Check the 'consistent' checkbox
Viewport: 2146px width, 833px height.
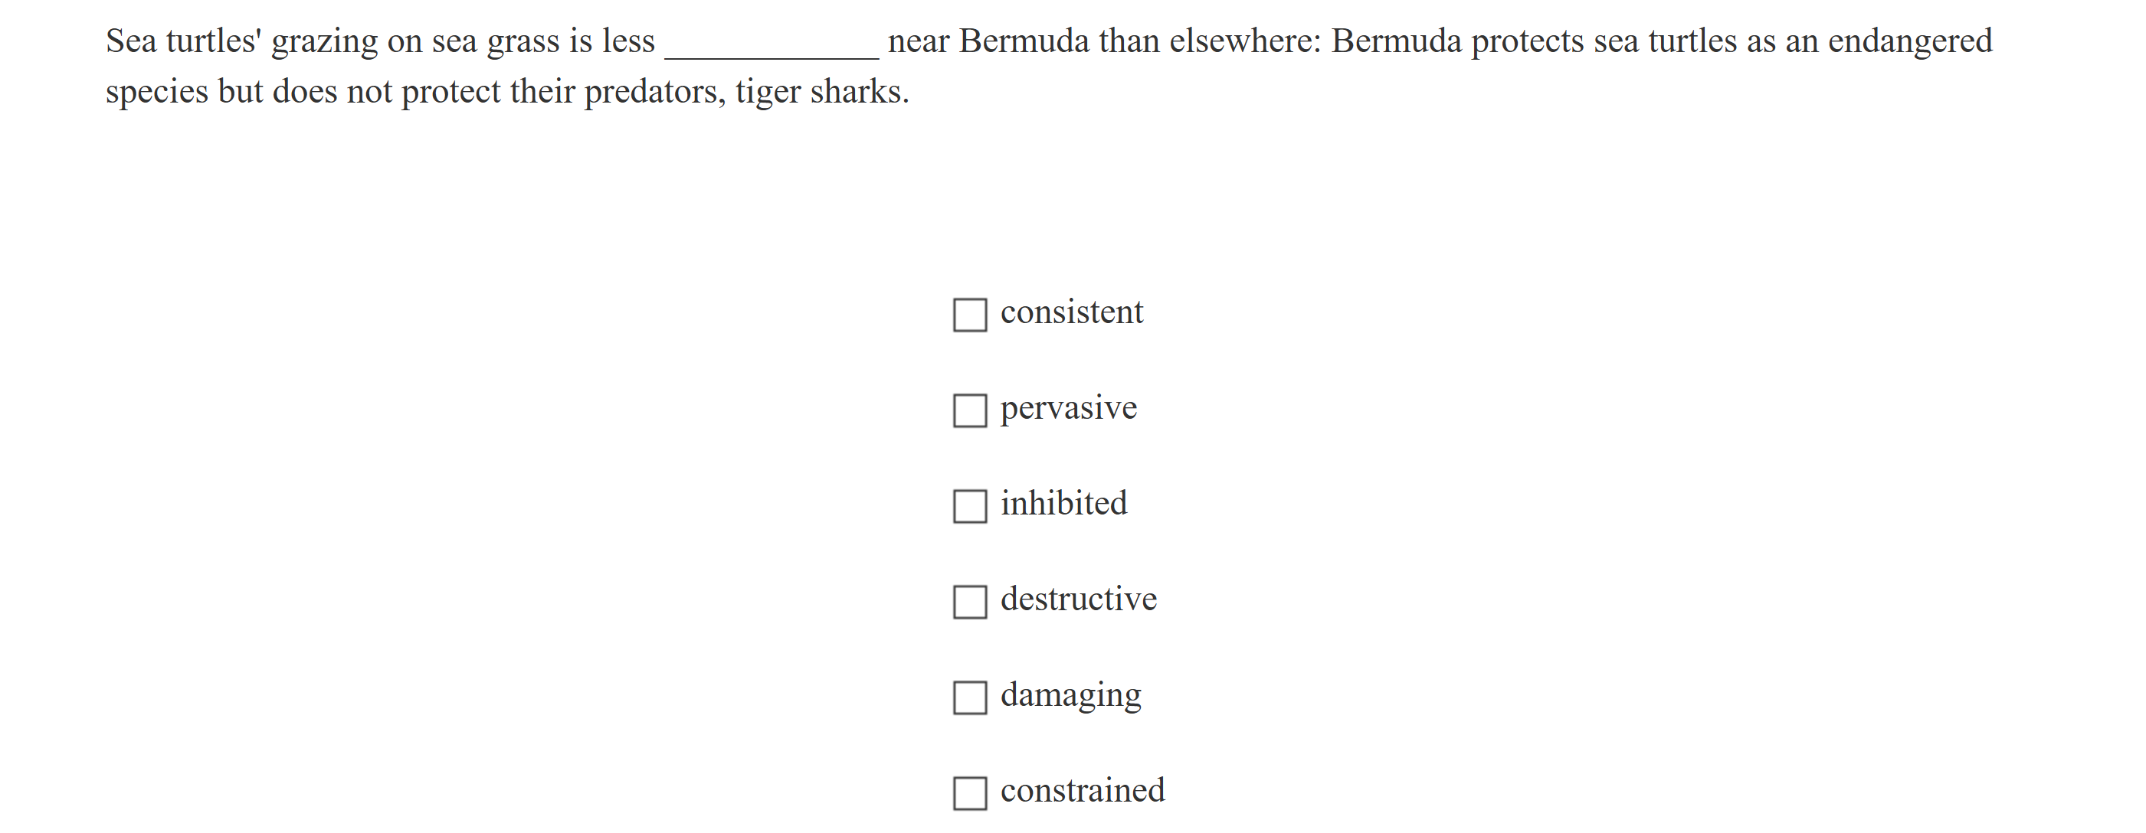(970, 315)
